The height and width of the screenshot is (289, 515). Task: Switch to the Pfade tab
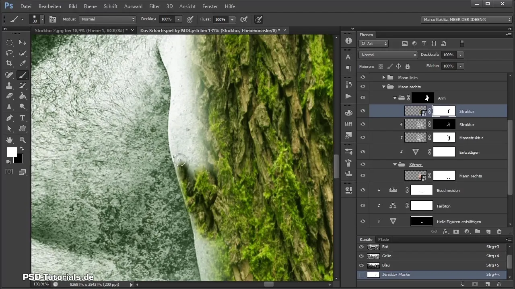pos(383,240)
